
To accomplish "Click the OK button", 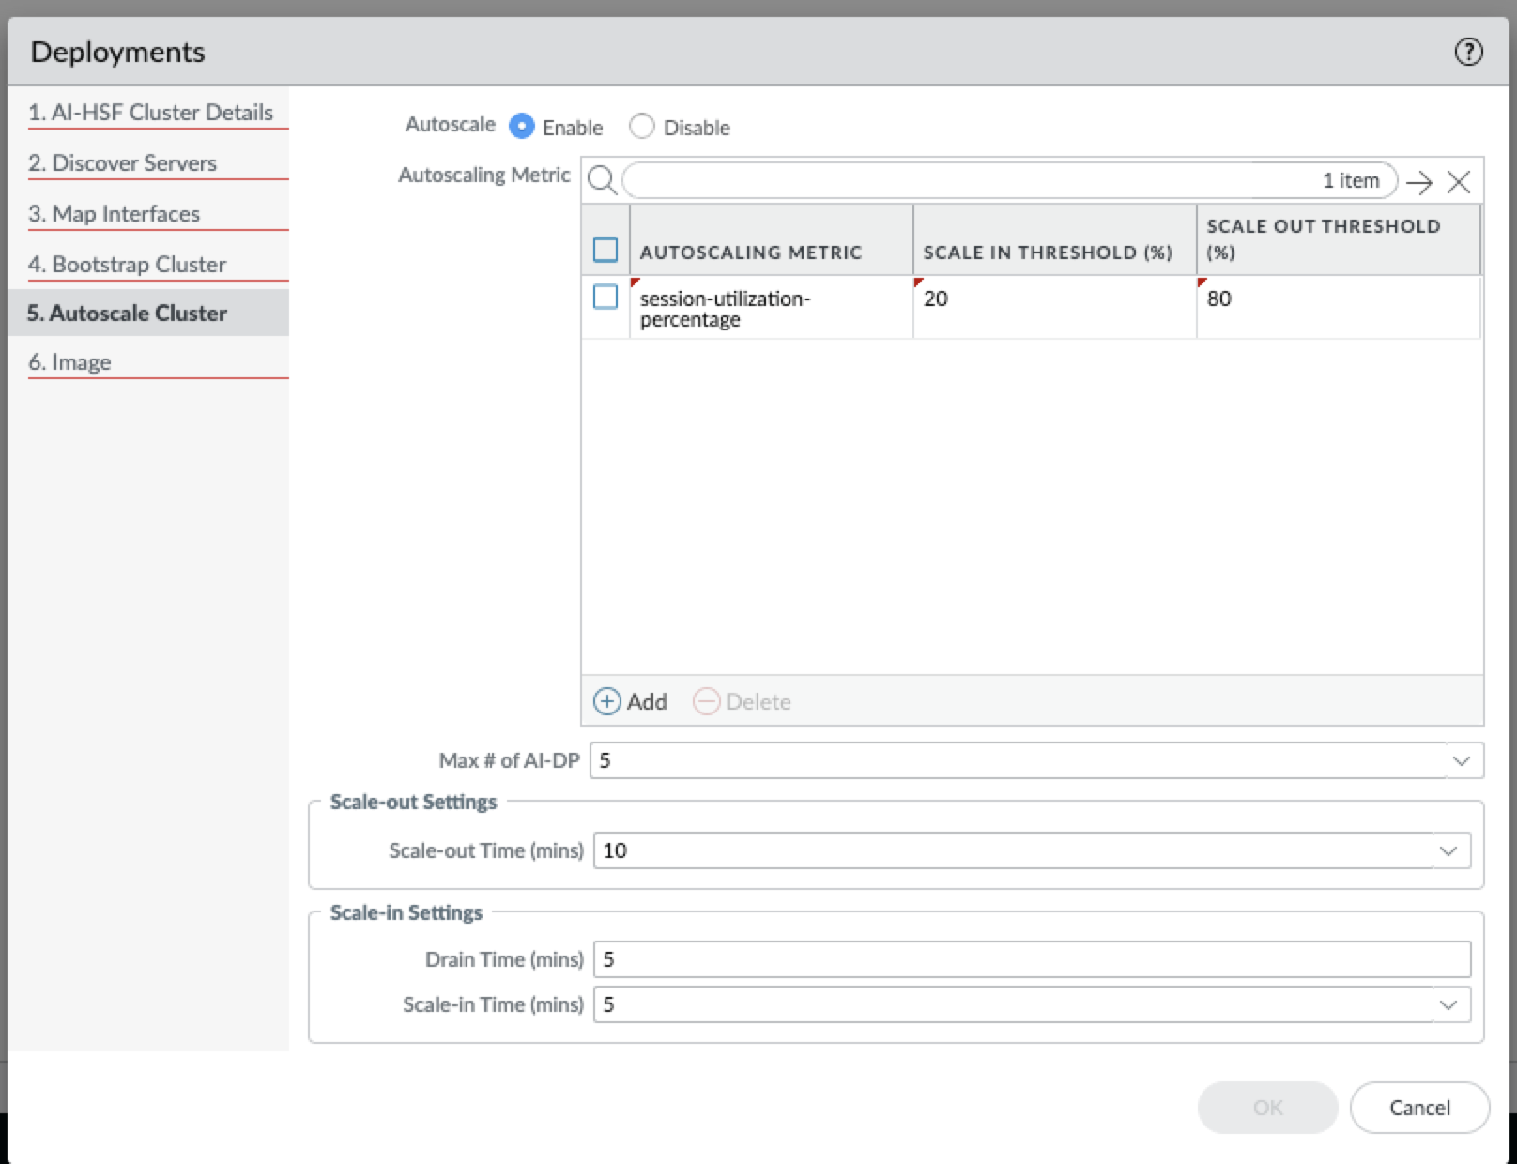I will [1267, 1108].
